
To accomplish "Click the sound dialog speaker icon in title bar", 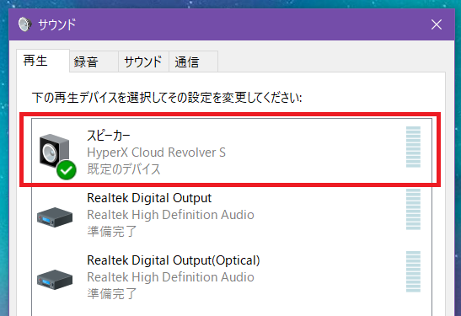I will tap(25, 24).
